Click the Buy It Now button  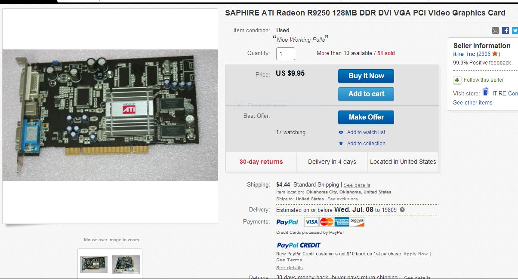[x=366, y=76]
